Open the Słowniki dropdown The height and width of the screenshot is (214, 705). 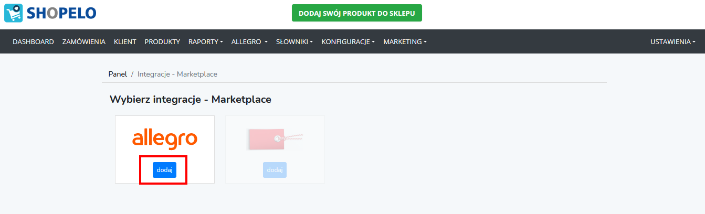pos(294,41)
